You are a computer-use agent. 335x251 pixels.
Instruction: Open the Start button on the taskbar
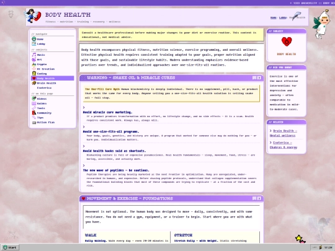coord(10,247)
